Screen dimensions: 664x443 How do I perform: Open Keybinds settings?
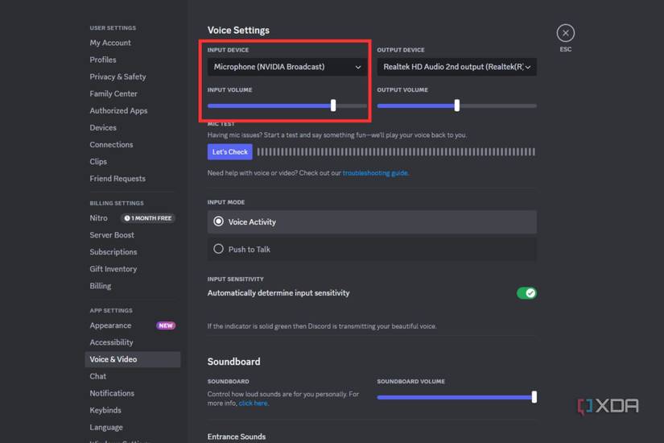tap(105, 410)
